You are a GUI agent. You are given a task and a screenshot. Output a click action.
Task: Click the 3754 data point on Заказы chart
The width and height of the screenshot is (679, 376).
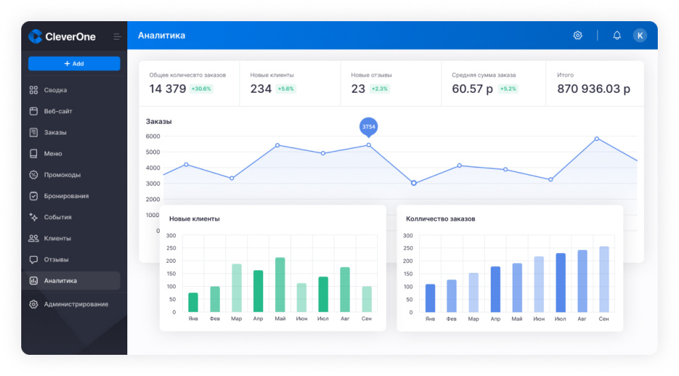(369, 145)
